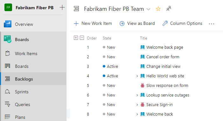Open team members icon next to star
This screenshot has height=121, width=223.
tap(169, 9)
